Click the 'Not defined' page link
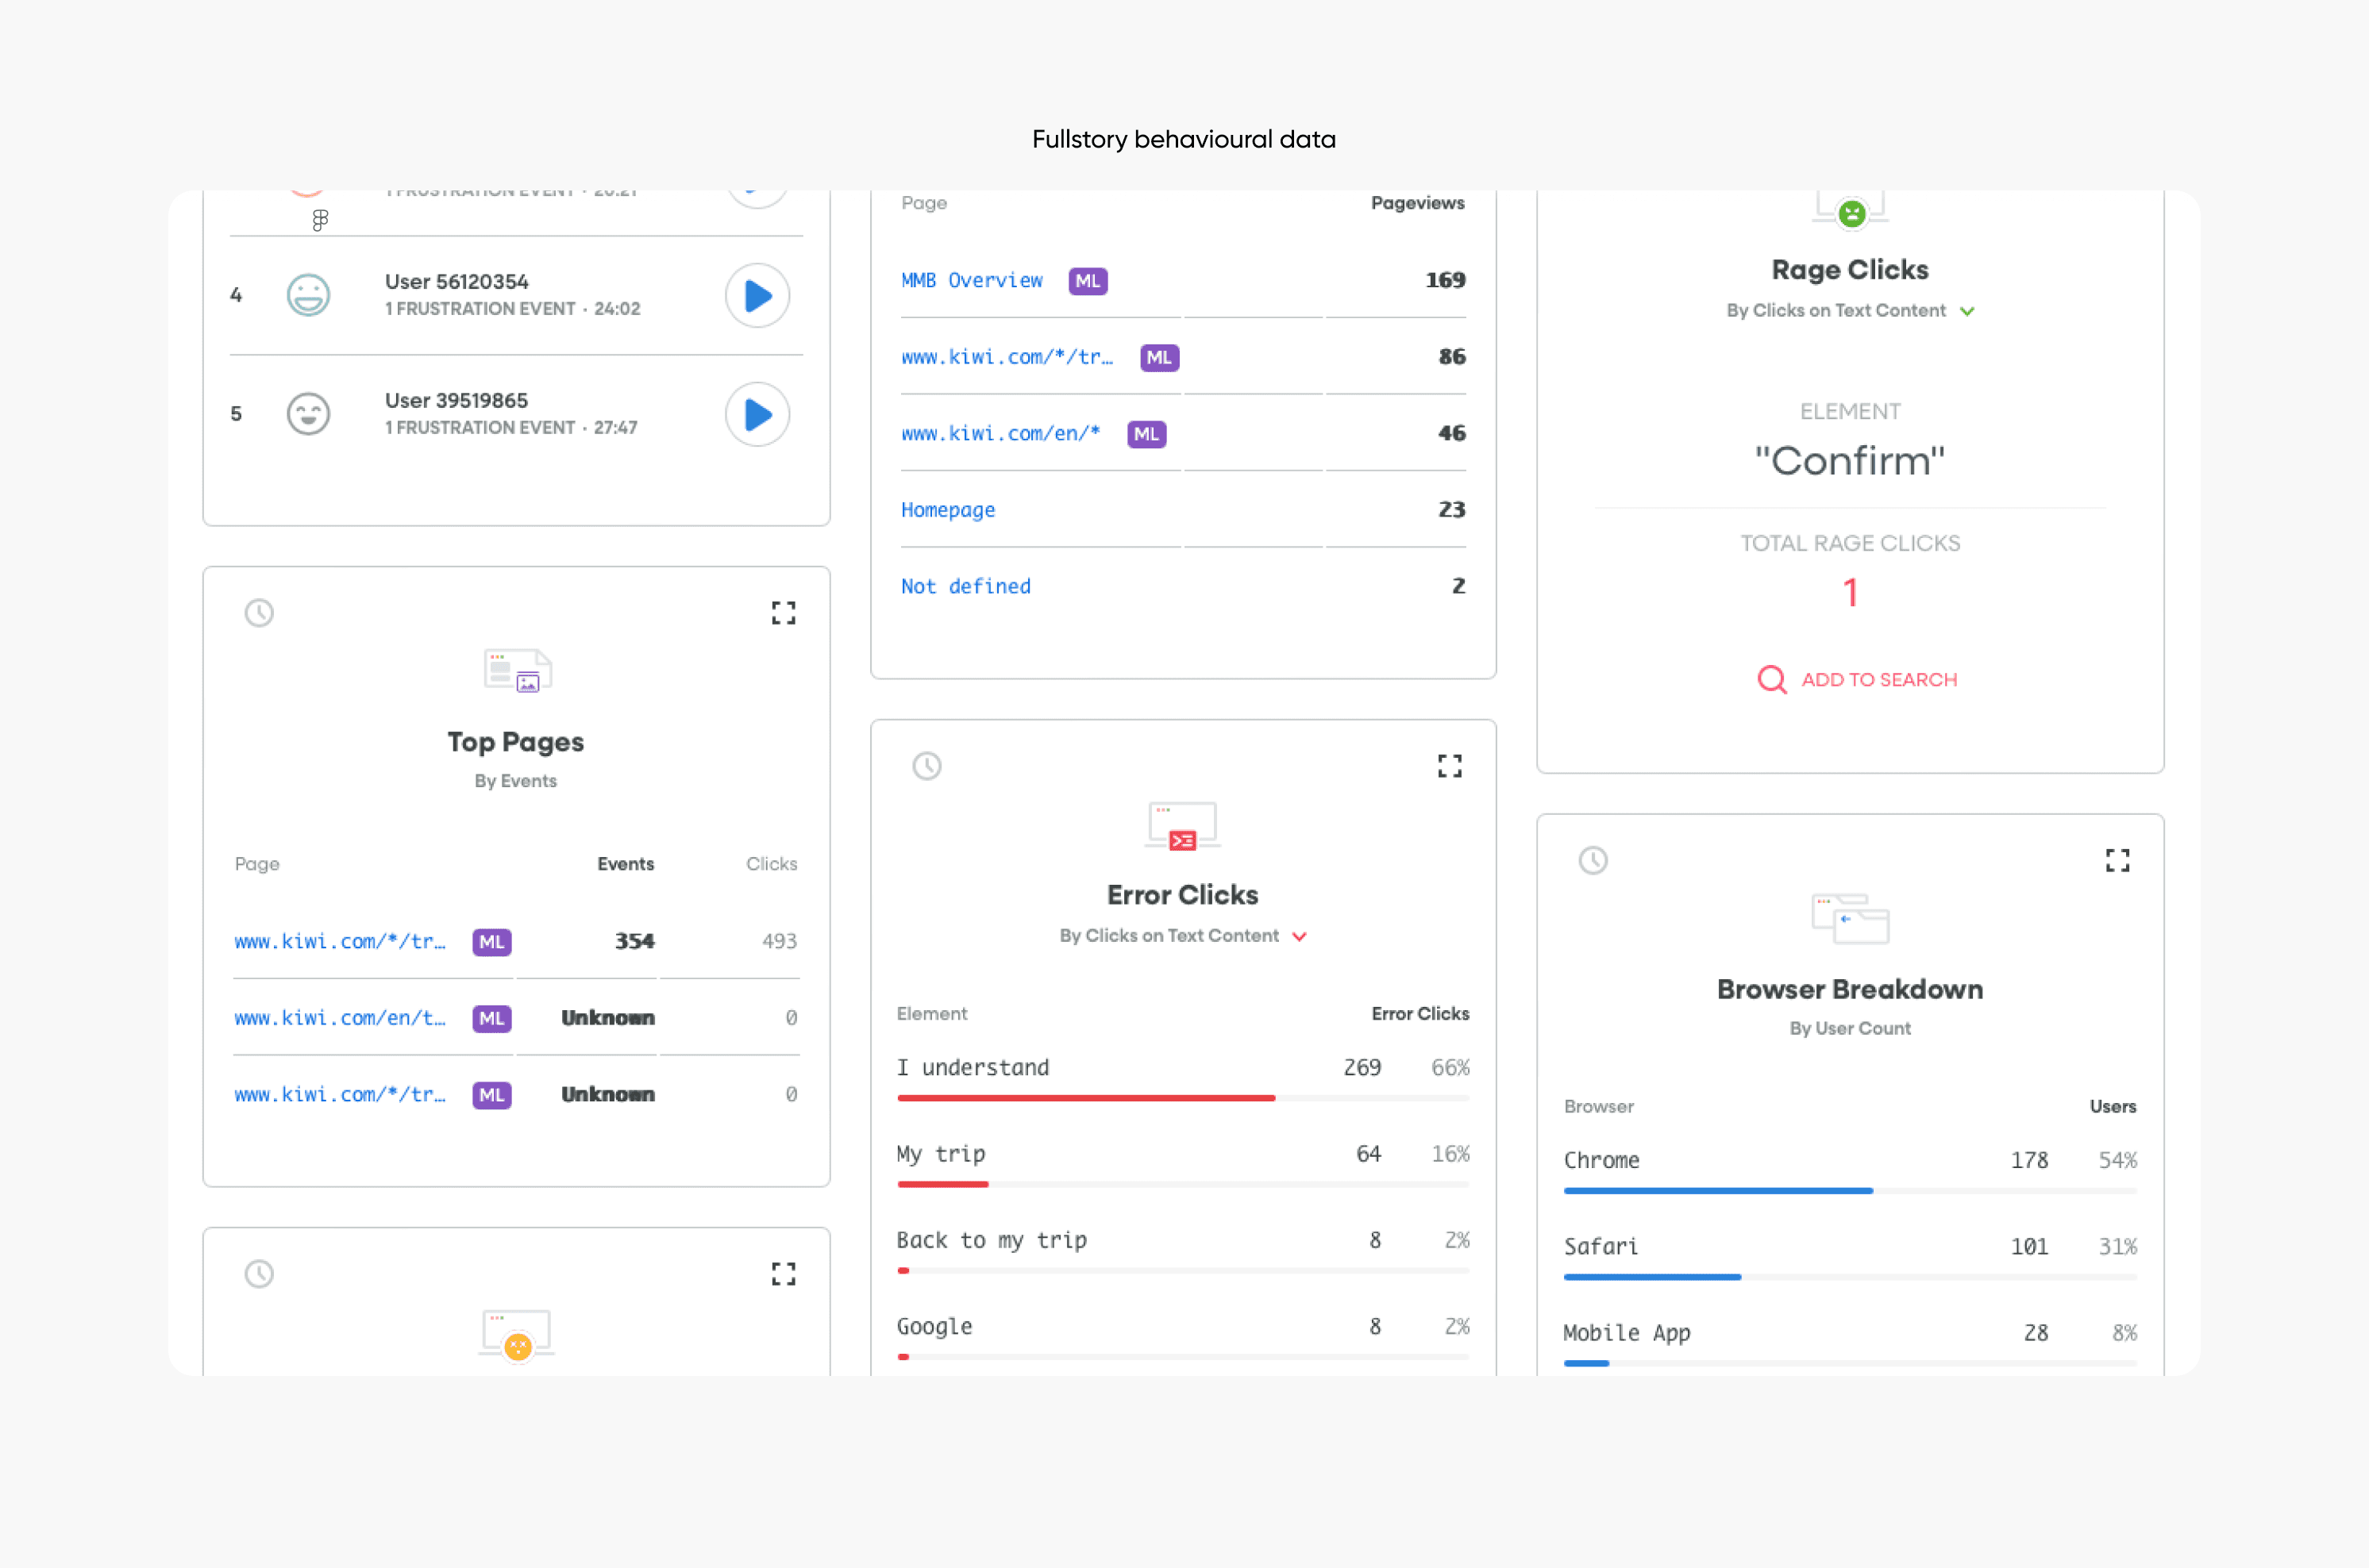This screenshot has width=2369, height=1568. (965, 587)
